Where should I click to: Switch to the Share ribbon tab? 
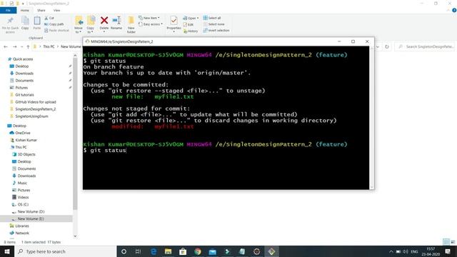point(41,10)
